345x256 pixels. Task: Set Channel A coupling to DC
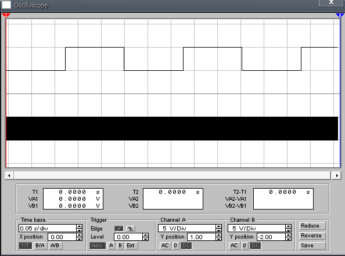[186, 246]
